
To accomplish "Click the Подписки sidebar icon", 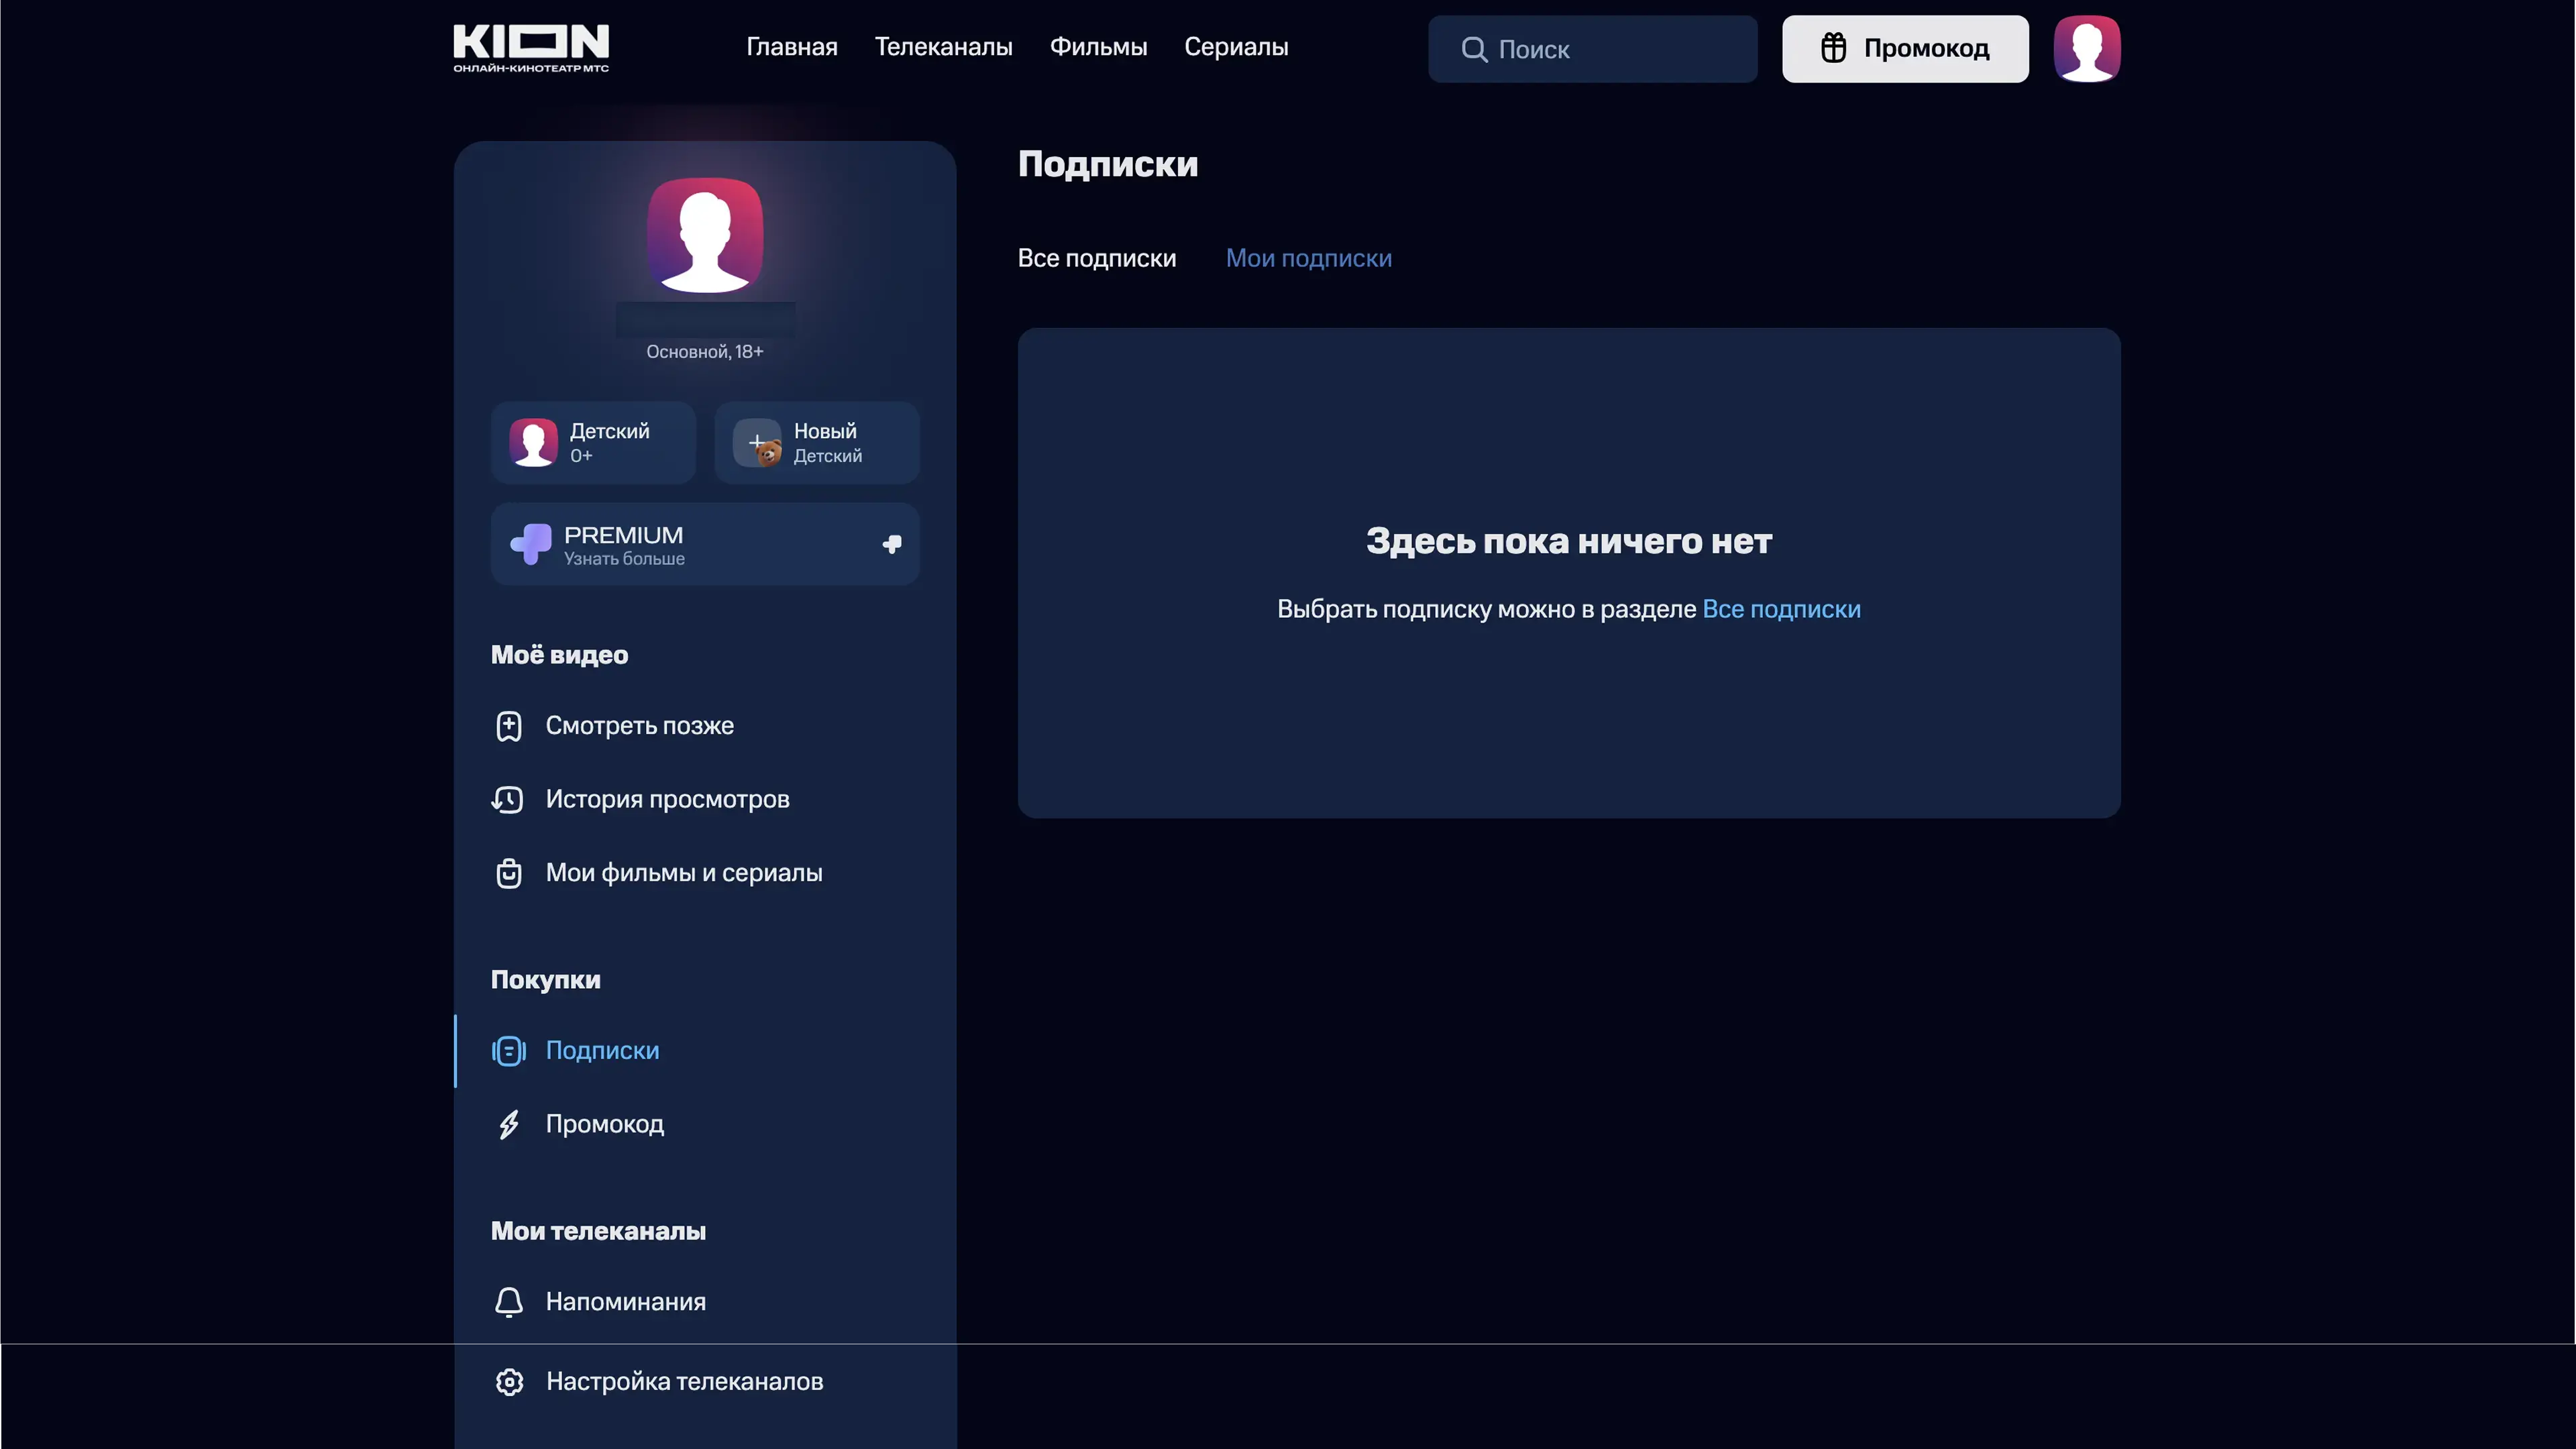I will tap(509, 1051).
